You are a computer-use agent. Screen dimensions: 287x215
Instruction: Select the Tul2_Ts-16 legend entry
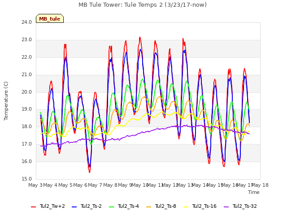click(x=200, y=206)
